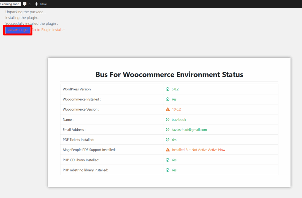Click the Name label in table
Screen dimensions: 302x198
[68, 119]
